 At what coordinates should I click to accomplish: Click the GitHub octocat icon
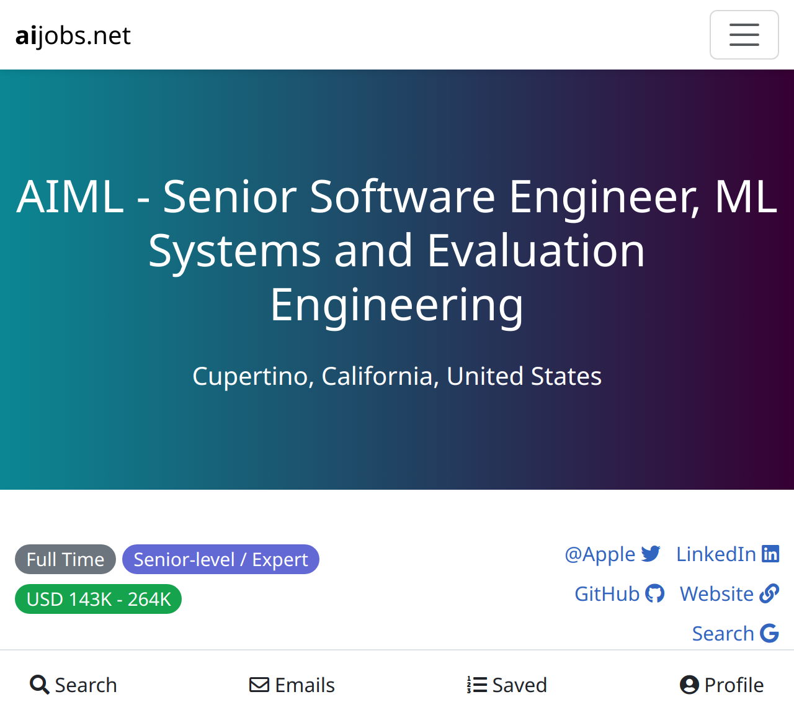655,593
